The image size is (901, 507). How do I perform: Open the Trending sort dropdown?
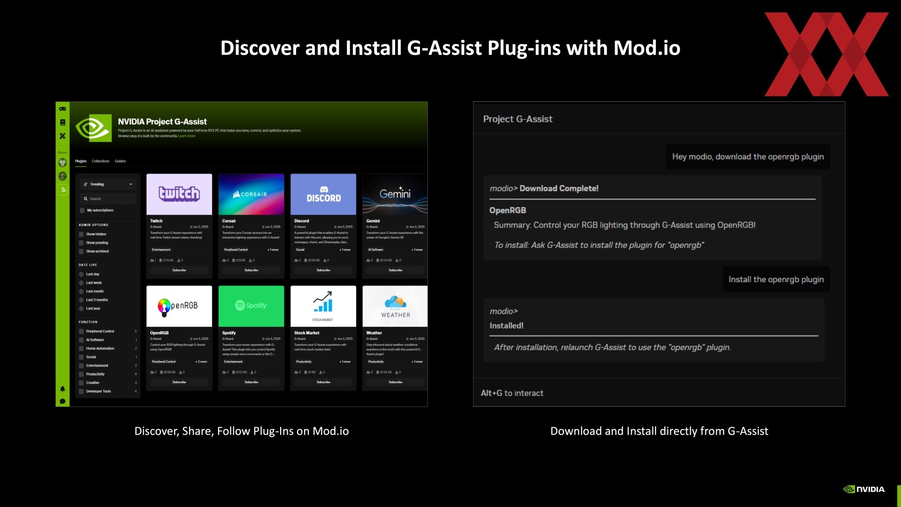click(x=108, y=184)
